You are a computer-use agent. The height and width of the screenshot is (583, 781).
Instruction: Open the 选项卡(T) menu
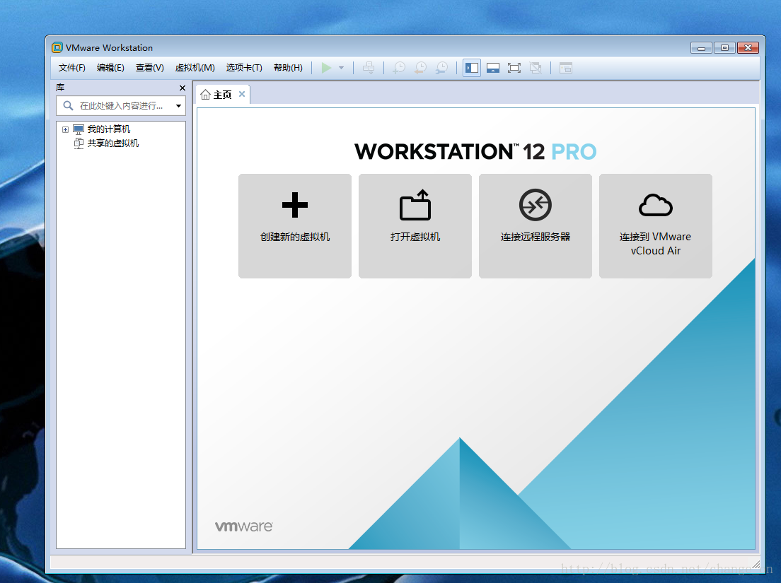point(244,68)
